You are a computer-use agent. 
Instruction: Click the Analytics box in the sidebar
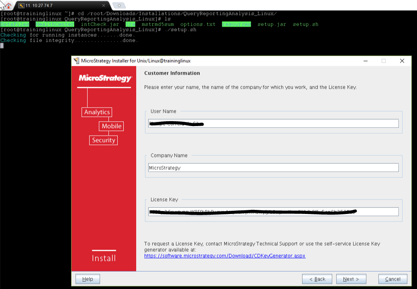pyautogui.click(x=97, y=112)
